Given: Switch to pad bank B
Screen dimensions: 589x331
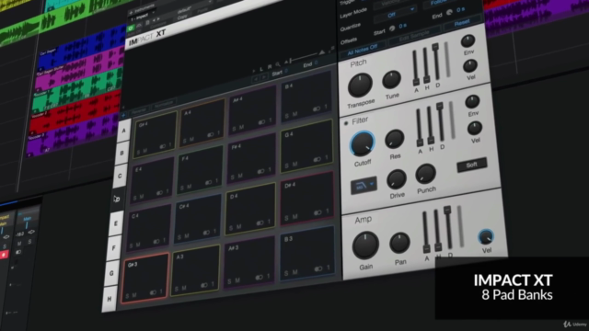Looking at the screenshot, I should point(121,154).
